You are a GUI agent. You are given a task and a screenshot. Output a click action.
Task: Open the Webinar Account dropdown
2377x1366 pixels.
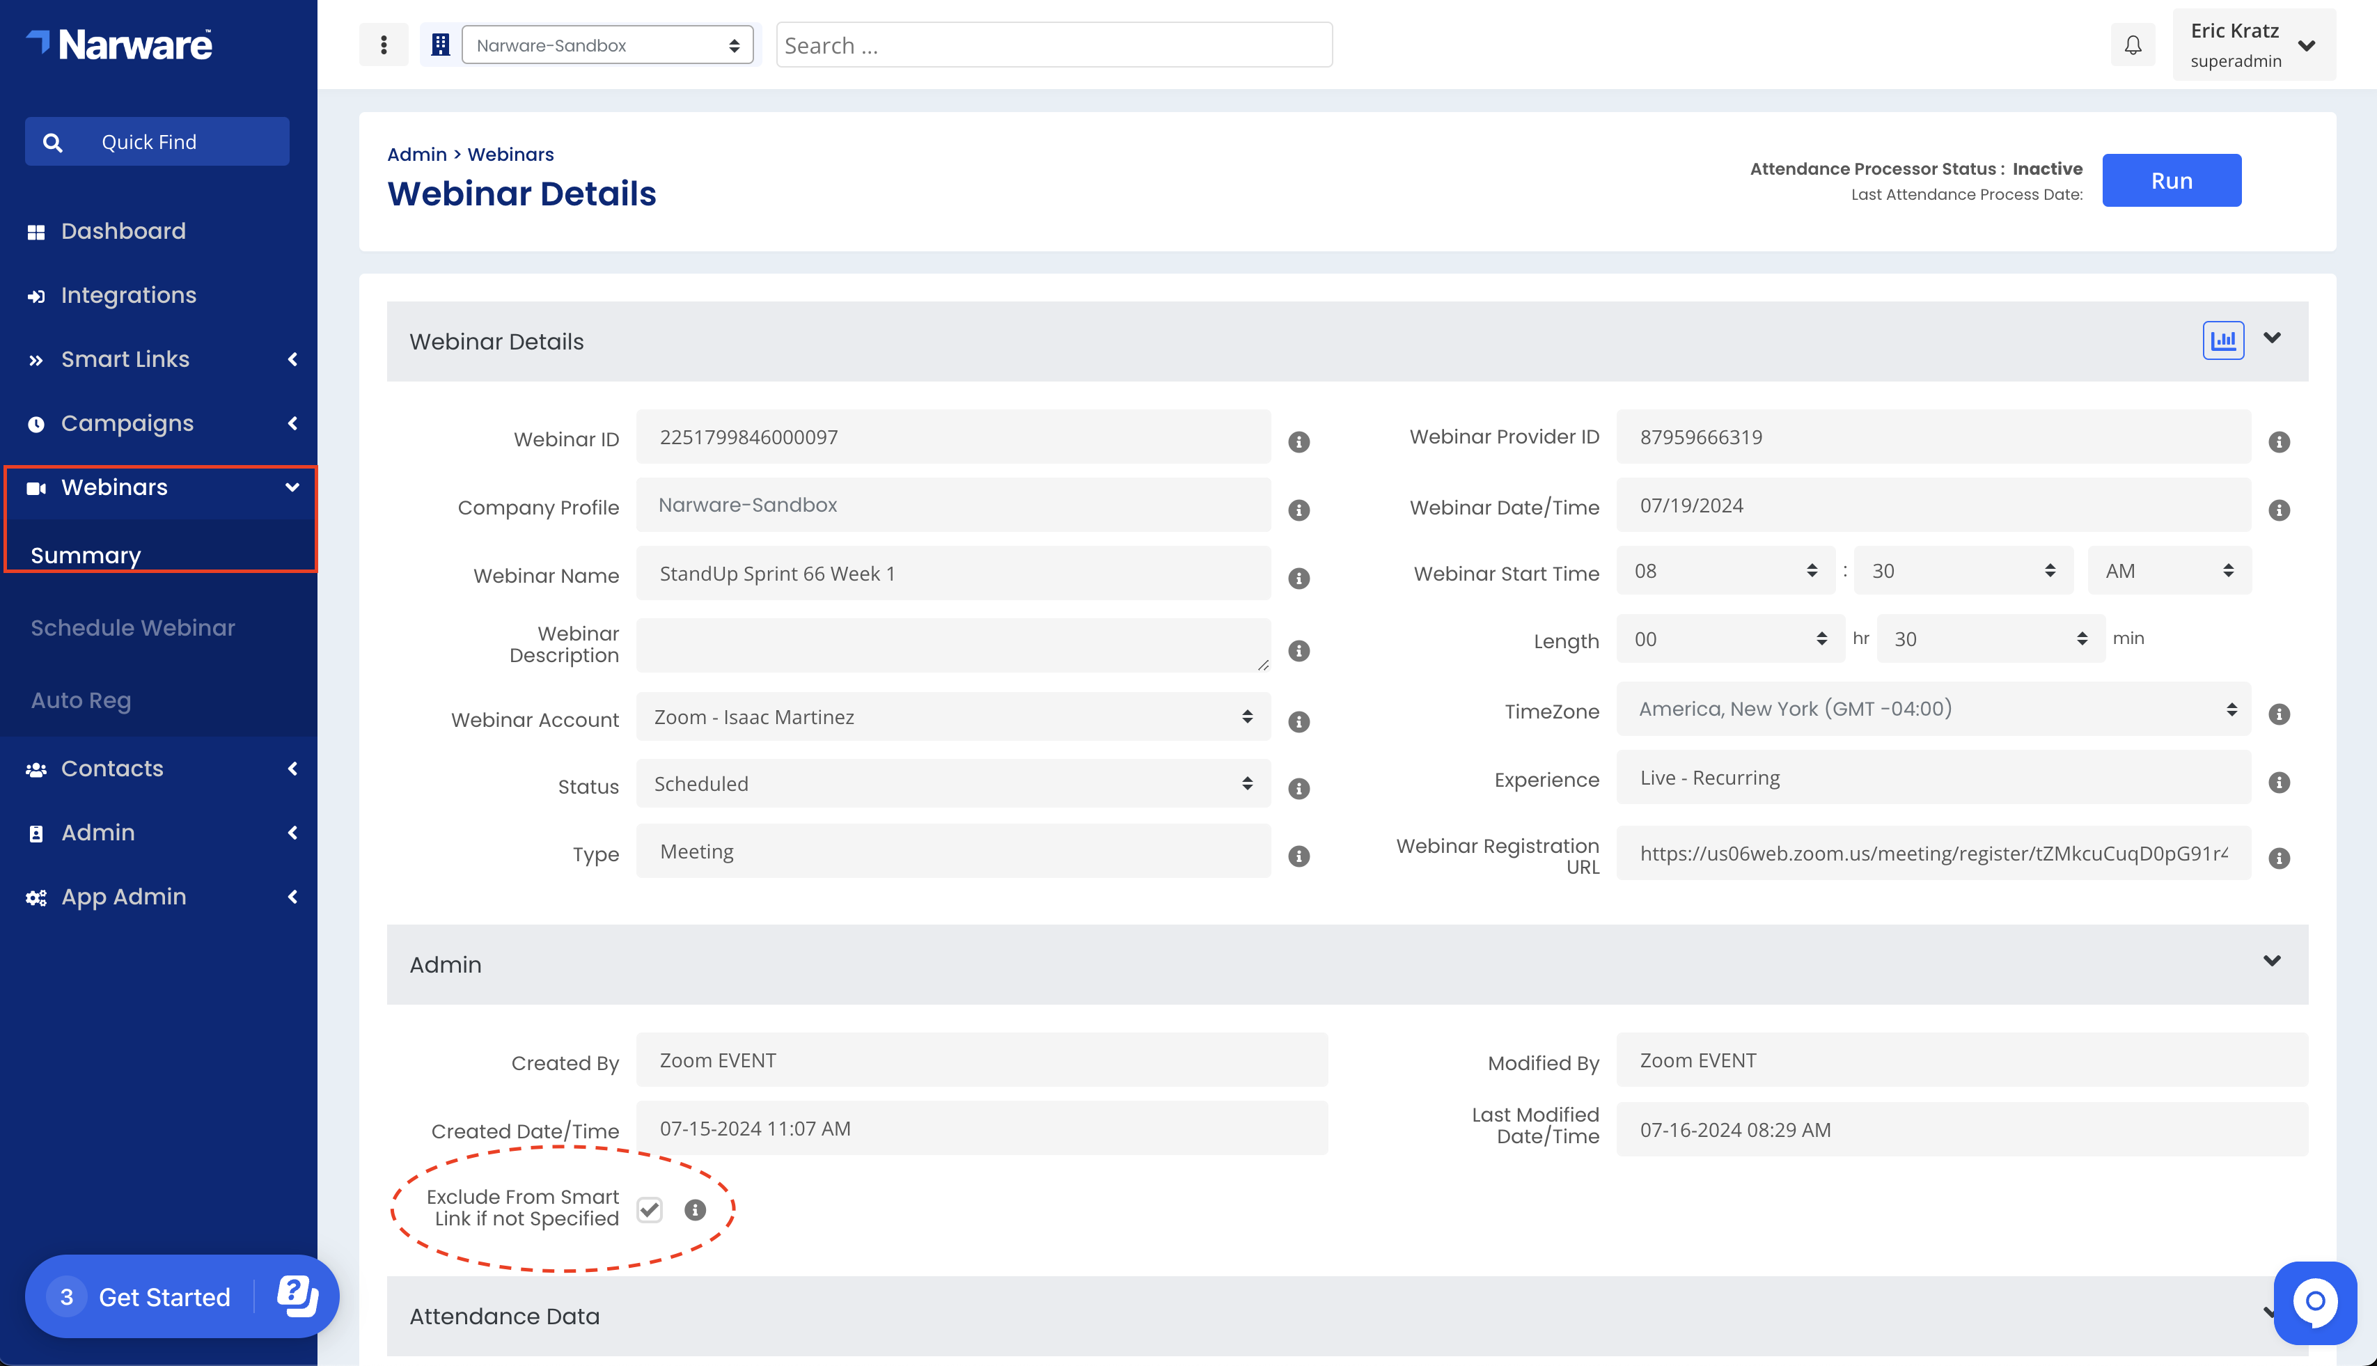pos(952,717)
